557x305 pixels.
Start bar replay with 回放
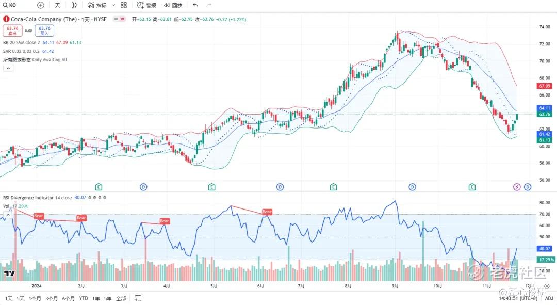click(173, 5)
